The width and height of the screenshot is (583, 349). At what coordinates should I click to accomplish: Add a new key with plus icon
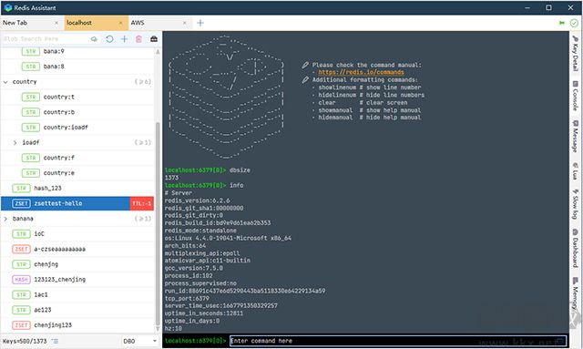pos(124,39)
